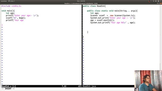
Task: Open the volume speaker icon
Action: click(x=156, y=1)
